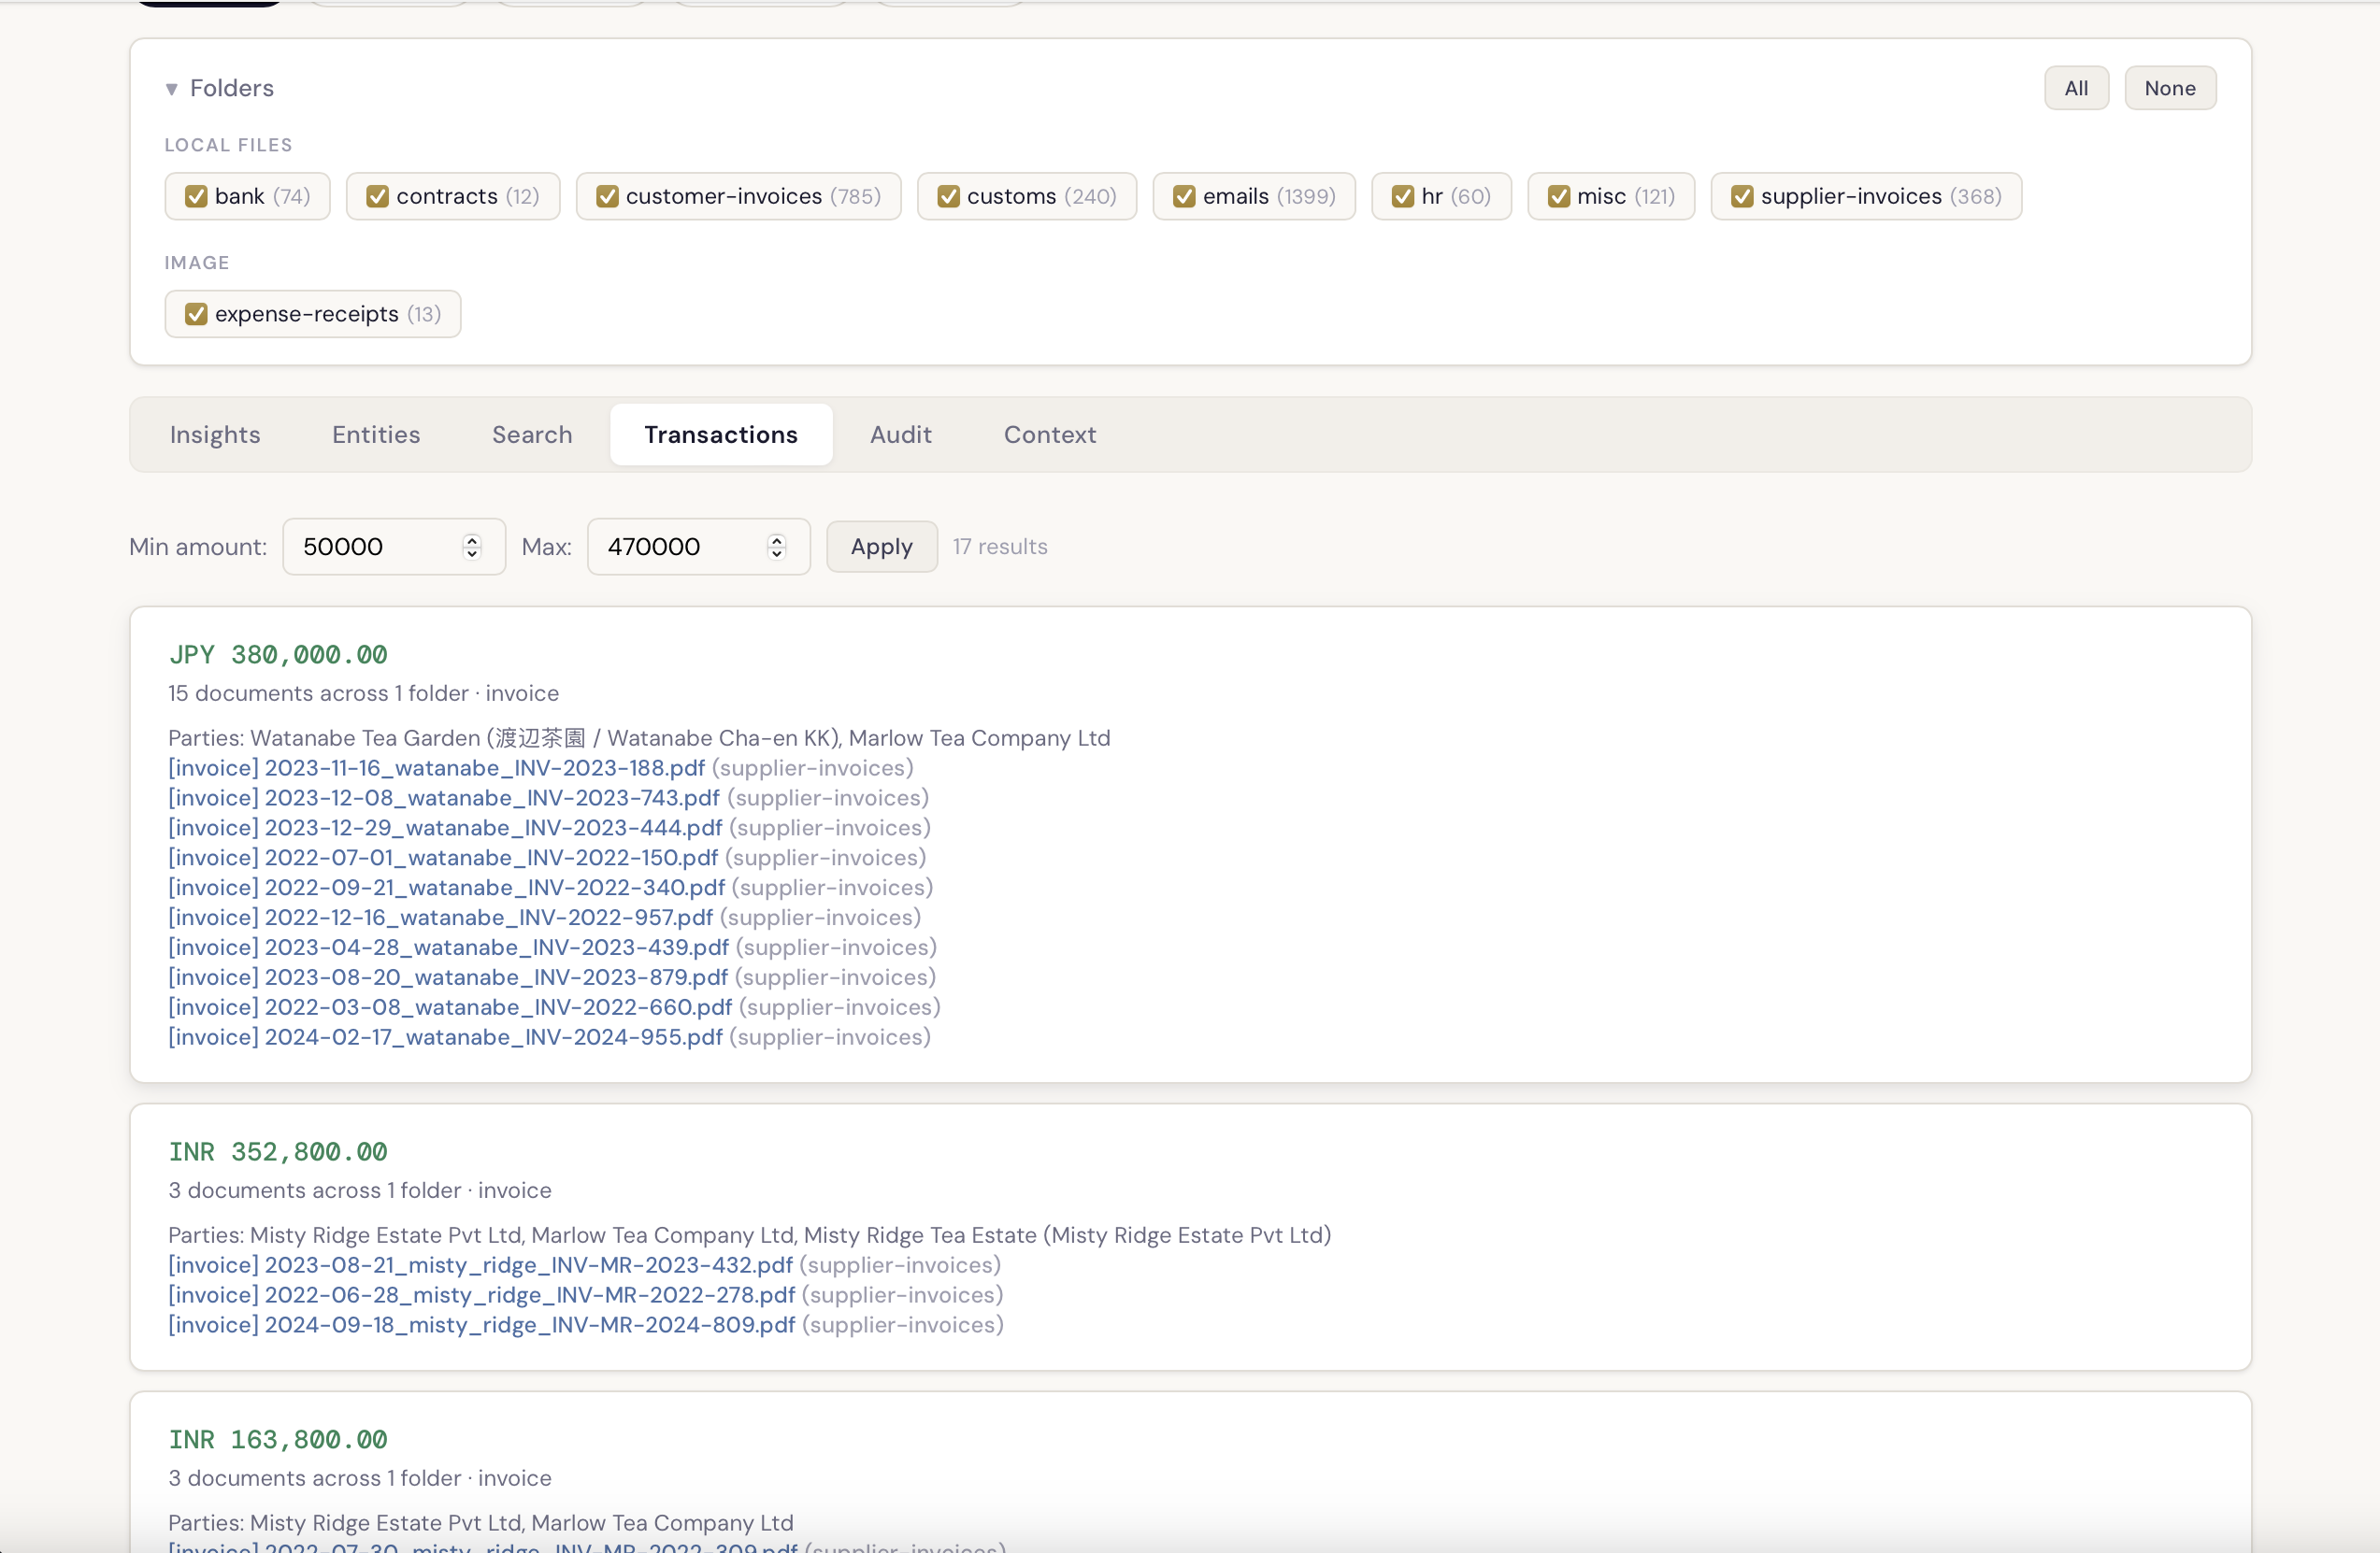2380x1553 pixels.
Task: Open invoice watanabe_INV-2022-957.pdf
Action: 441,918
